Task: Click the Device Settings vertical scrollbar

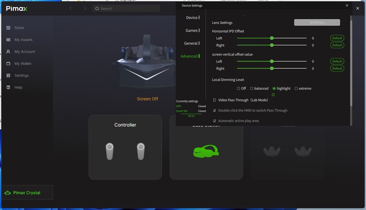Action: (351, 63)
